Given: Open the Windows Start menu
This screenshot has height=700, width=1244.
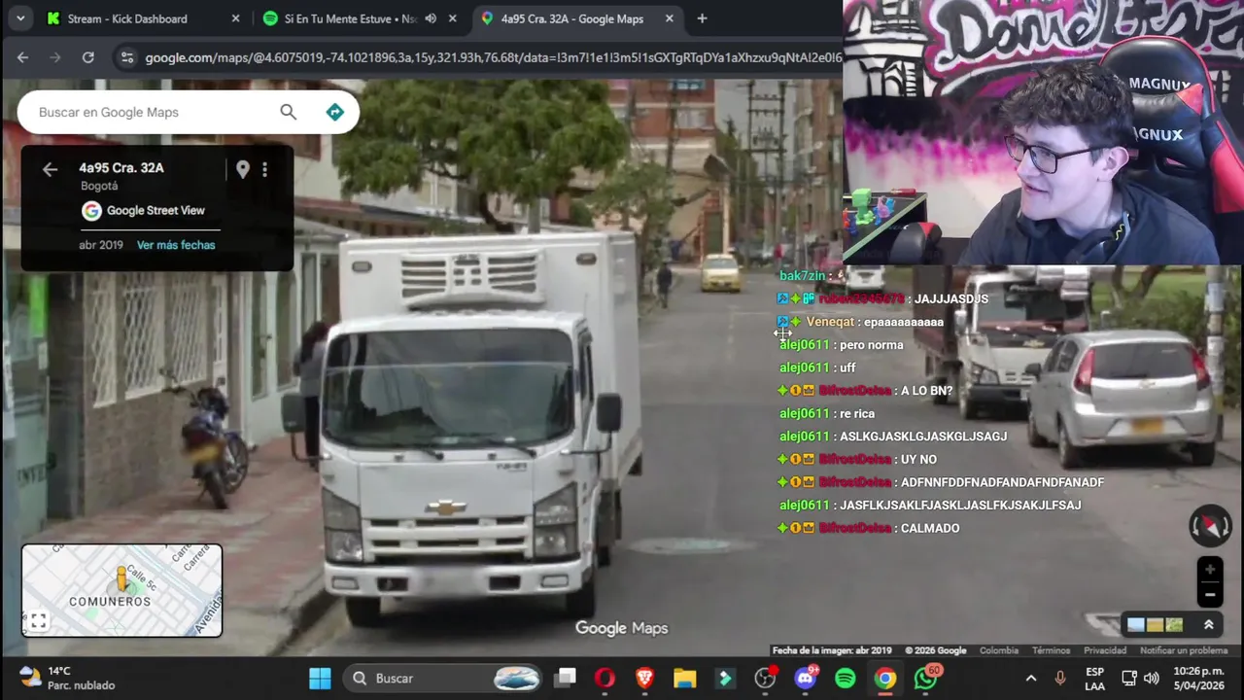Looking at the screenshot, I should click(320, 678).
